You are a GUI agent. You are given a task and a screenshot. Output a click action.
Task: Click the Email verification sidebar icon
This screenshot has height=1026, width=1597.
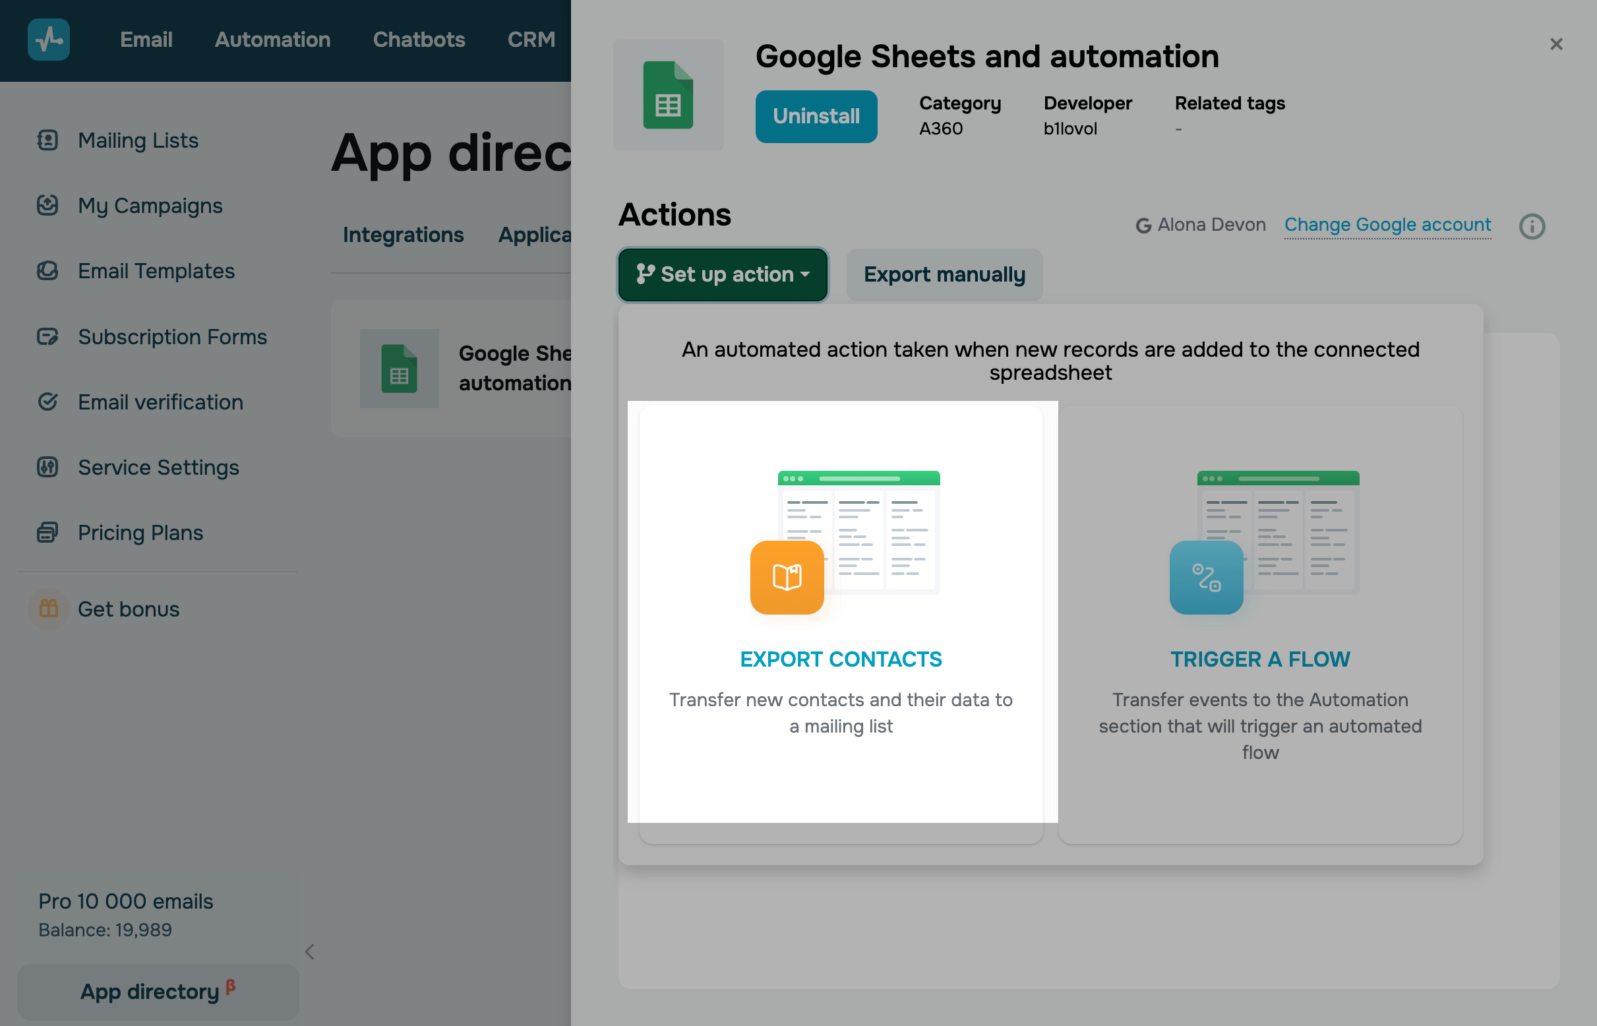coord(47,402)
